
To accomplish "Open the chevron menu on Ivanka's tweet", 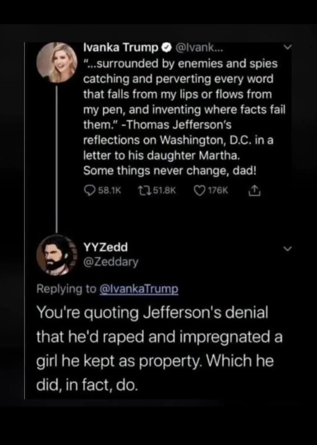I will tap(287, 48).
